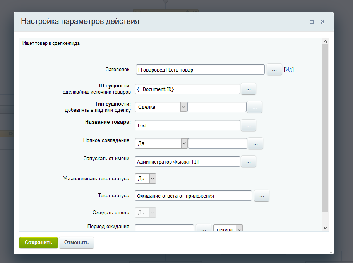Open the Полное совпадение dropdown set to Да
The image size is (353, 263).
[x=161, y=143]
